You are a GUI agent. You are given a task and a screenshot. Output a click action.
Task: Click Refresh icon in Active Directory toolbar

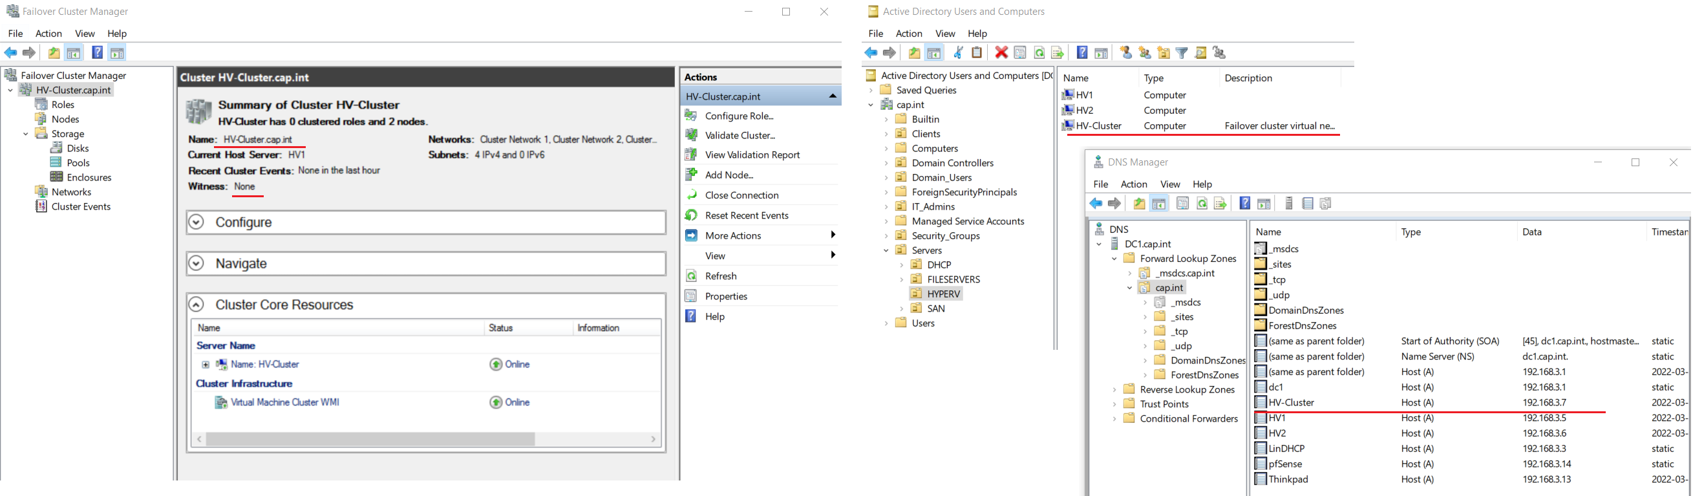coord(1039,52)
